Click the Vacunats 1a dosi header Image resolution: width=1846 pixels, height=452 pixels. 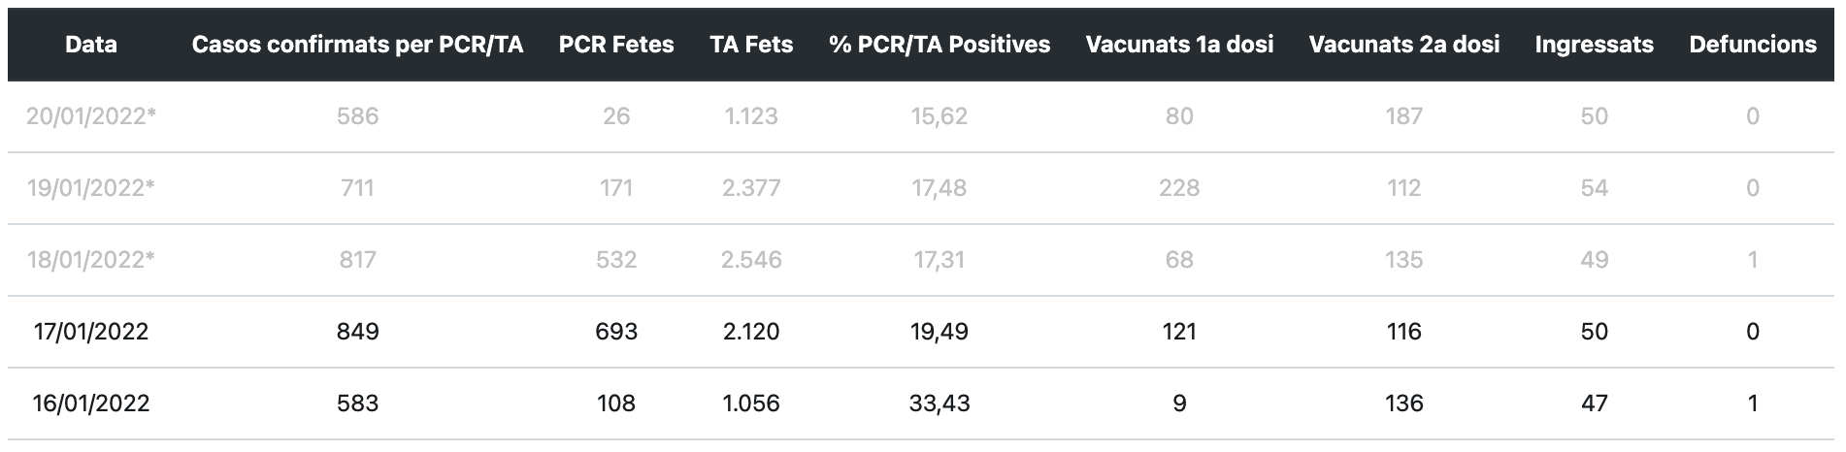pos(1179,45)
